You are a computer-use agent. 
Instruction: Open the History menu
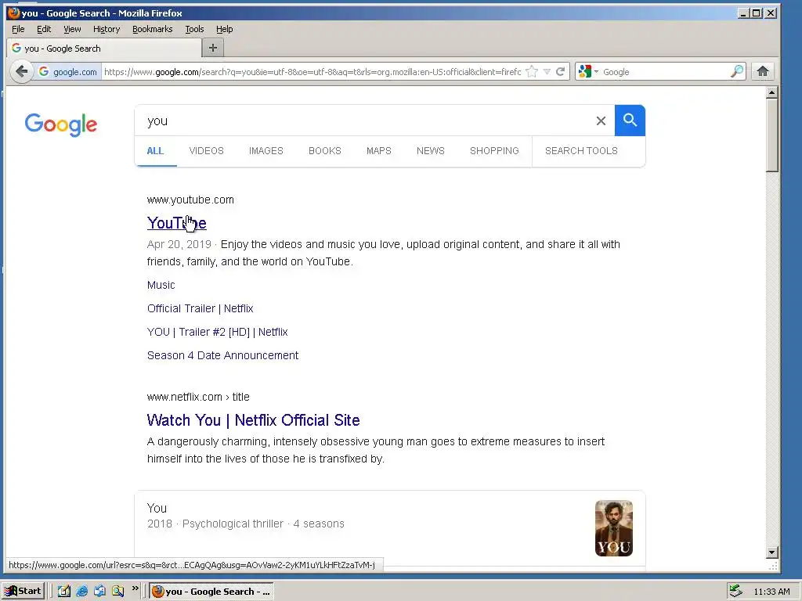pos(107,29)
